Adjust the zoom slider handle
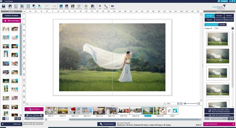Screen dimensions: 236x128 tap(185, 103)
